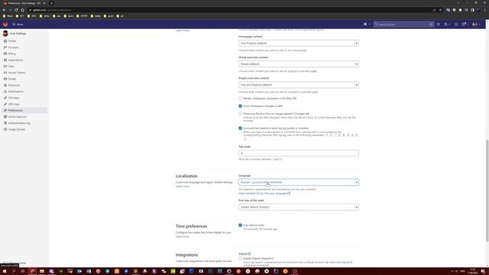Image resolution: width=489 pixels, height=275 pixels.
Task: Open the taskbar clock and date
Action: point(472,271)
